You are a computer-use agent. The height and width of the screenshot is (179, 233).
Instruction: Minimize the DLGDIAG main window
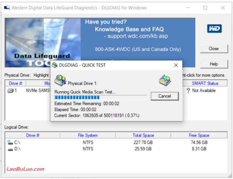point(188,8)
